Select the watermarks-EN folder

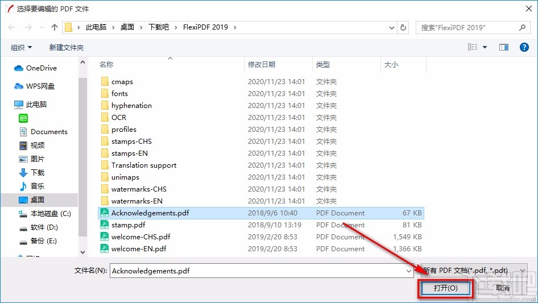click(x=137, y=201)
